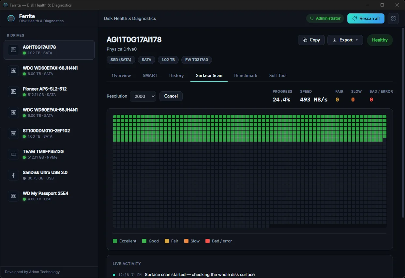Select the Surface Scan tab
The image size is (405, 278).
coord(209,75)
